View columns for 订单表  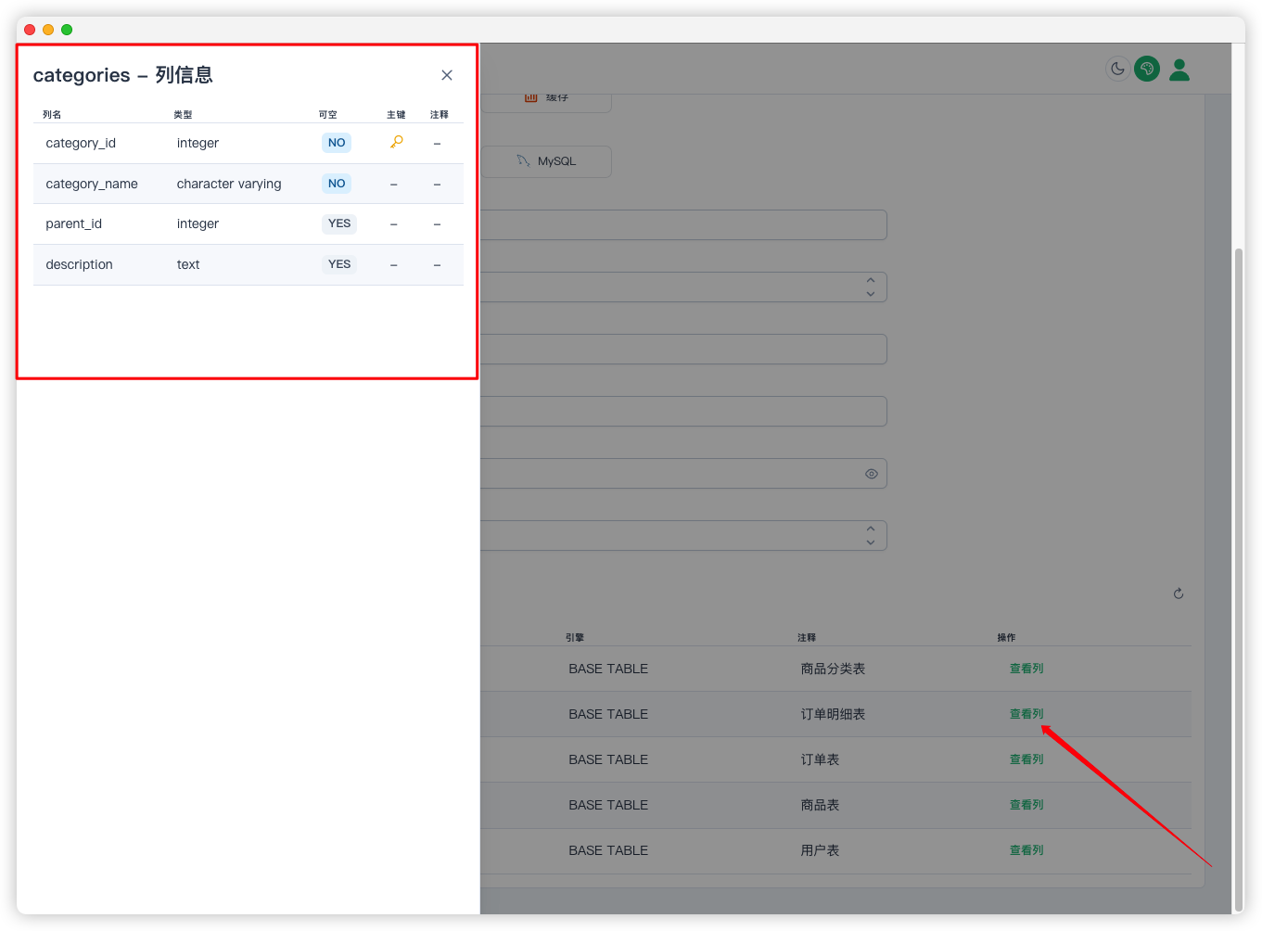coord(1026,759)
